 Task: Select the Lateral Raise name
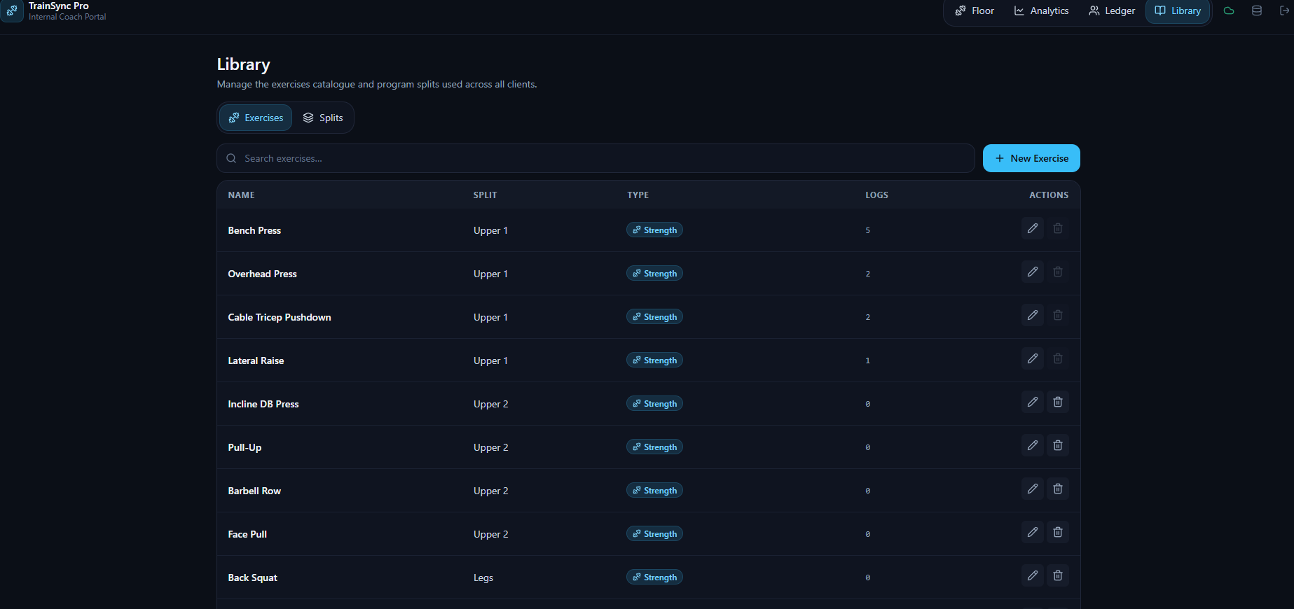[256, 360]
